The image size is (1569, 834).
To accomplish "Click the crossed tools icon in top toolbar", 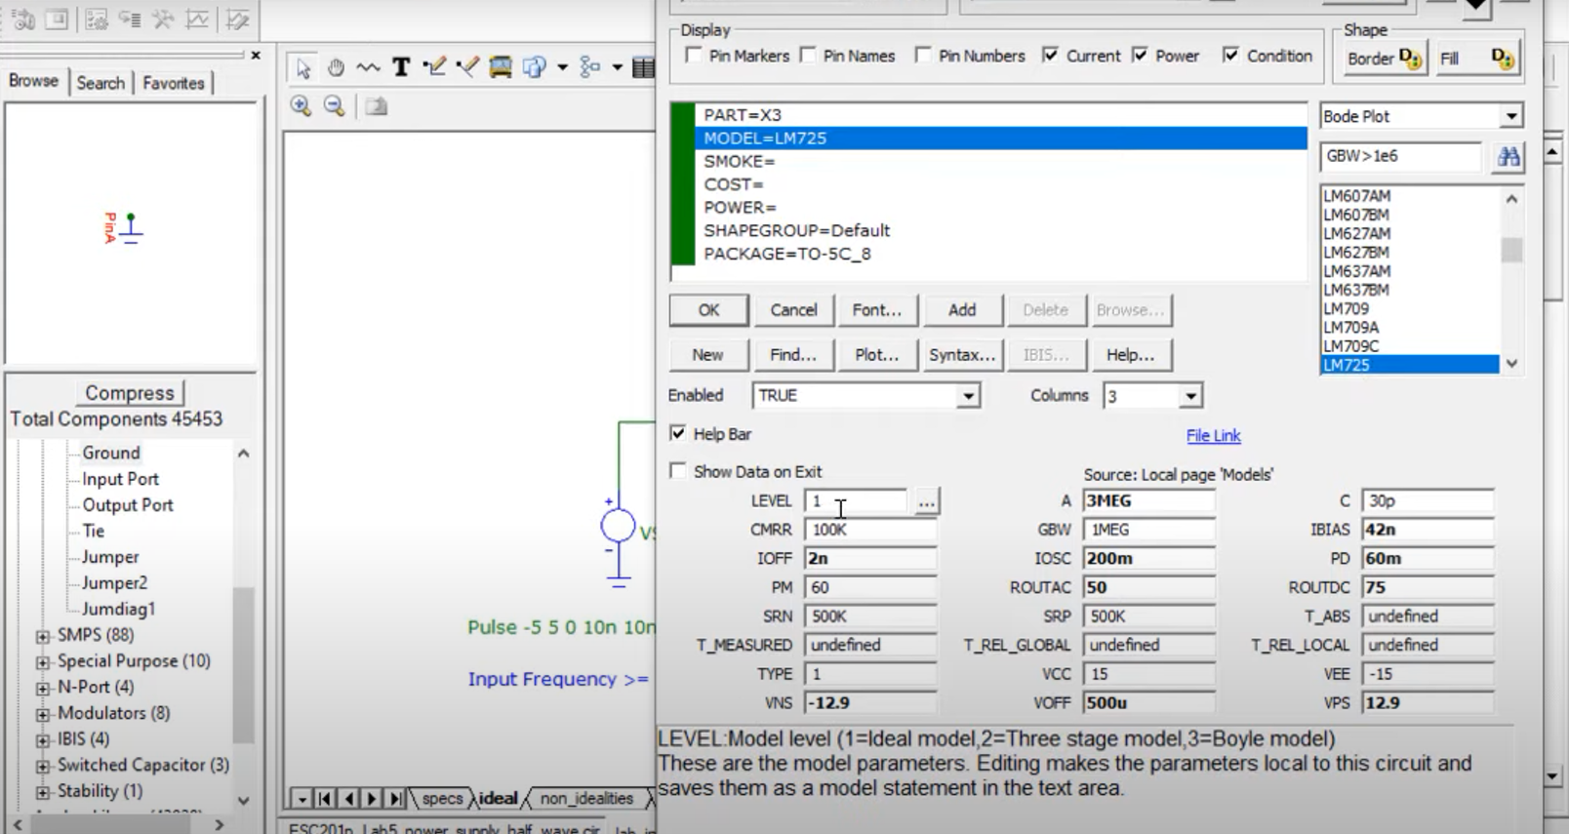I will (x=163, y=19).
